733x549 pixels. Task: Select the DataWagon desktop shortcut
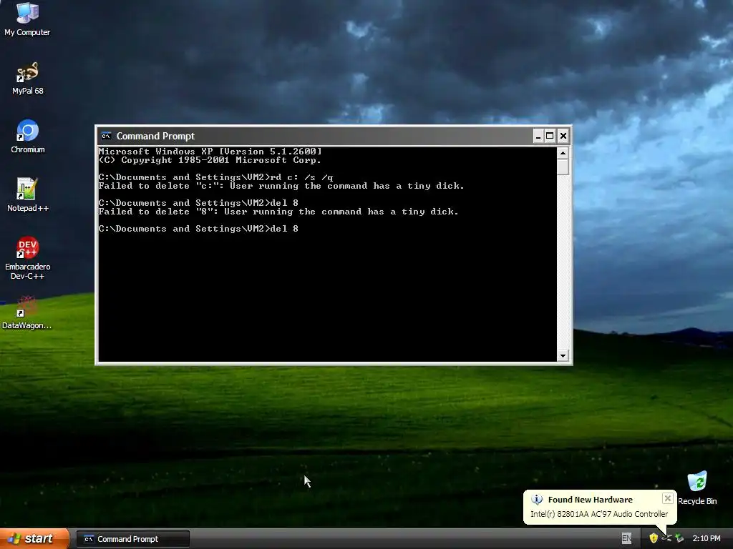tap(26, 313)
